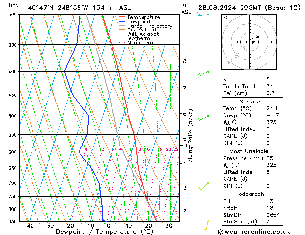Open the hodograph wind plot
Screen dimensions: 305x235
click(x=249, y=42)
